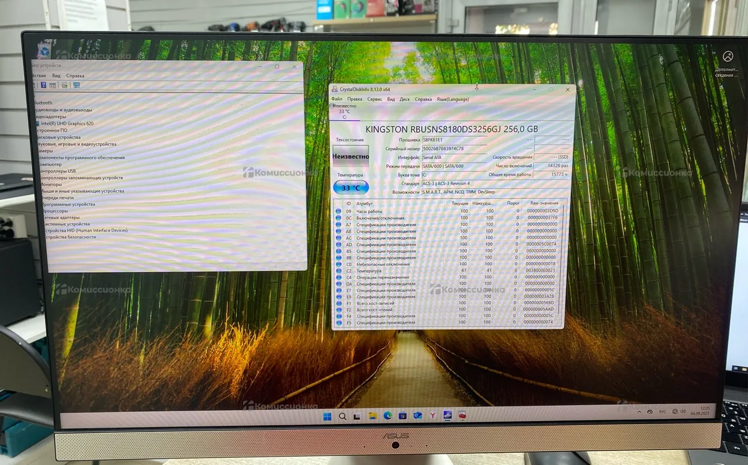Click Device Manager properties pane toolbar icon
Viewport: 748px width, 465px height.
(x=53, y=85)
